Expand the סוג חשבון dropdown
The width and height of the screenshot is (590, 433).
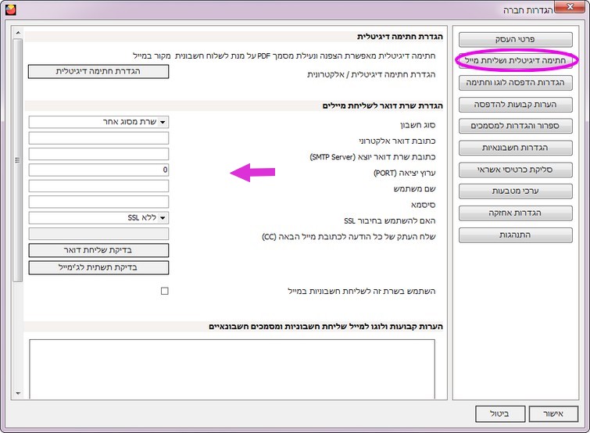point(163,122)
